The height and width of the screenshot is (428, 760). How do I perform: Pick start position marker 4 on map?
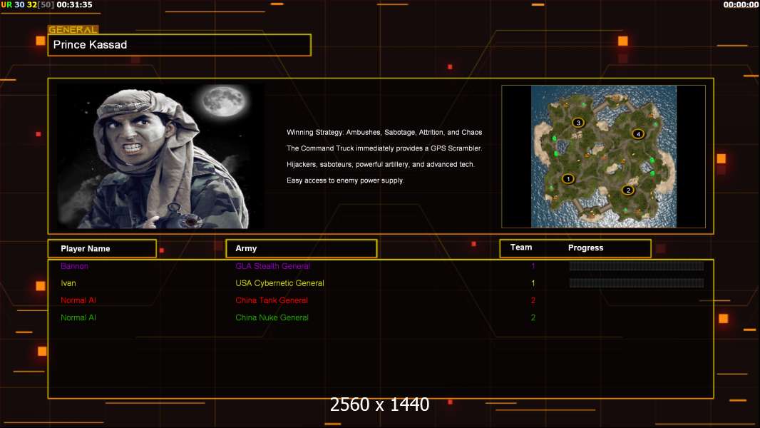coord(638,133)
